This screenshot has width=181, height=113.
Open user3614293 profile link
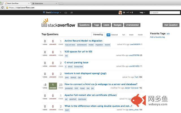click(x=134, y=66)
